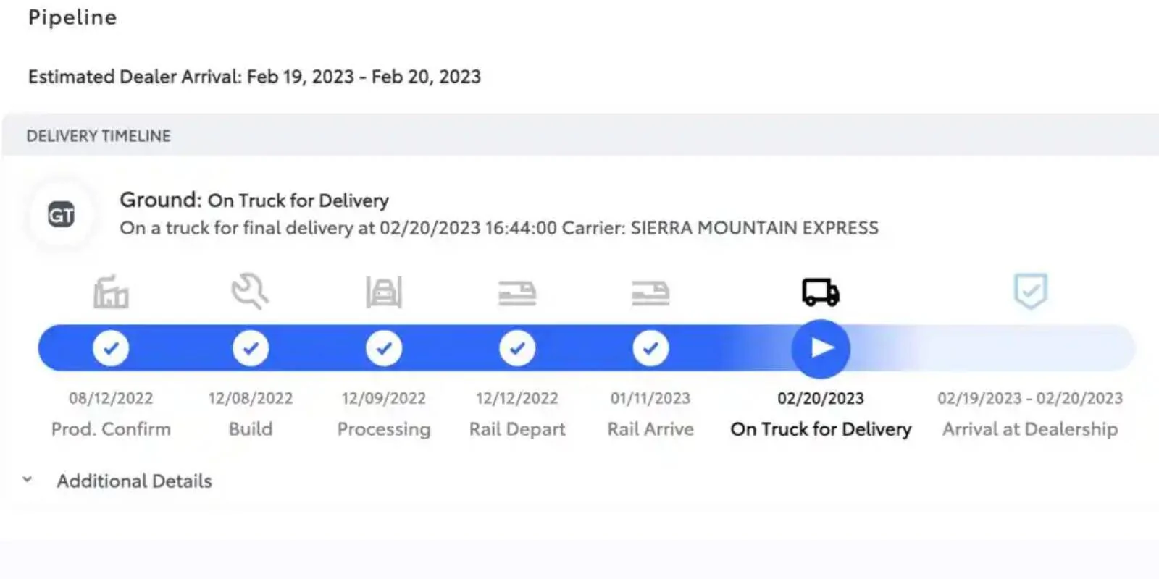Viewport: 1159px width, 579px height.
Task: Open the Additional Details section label
Action: (135, 481)
